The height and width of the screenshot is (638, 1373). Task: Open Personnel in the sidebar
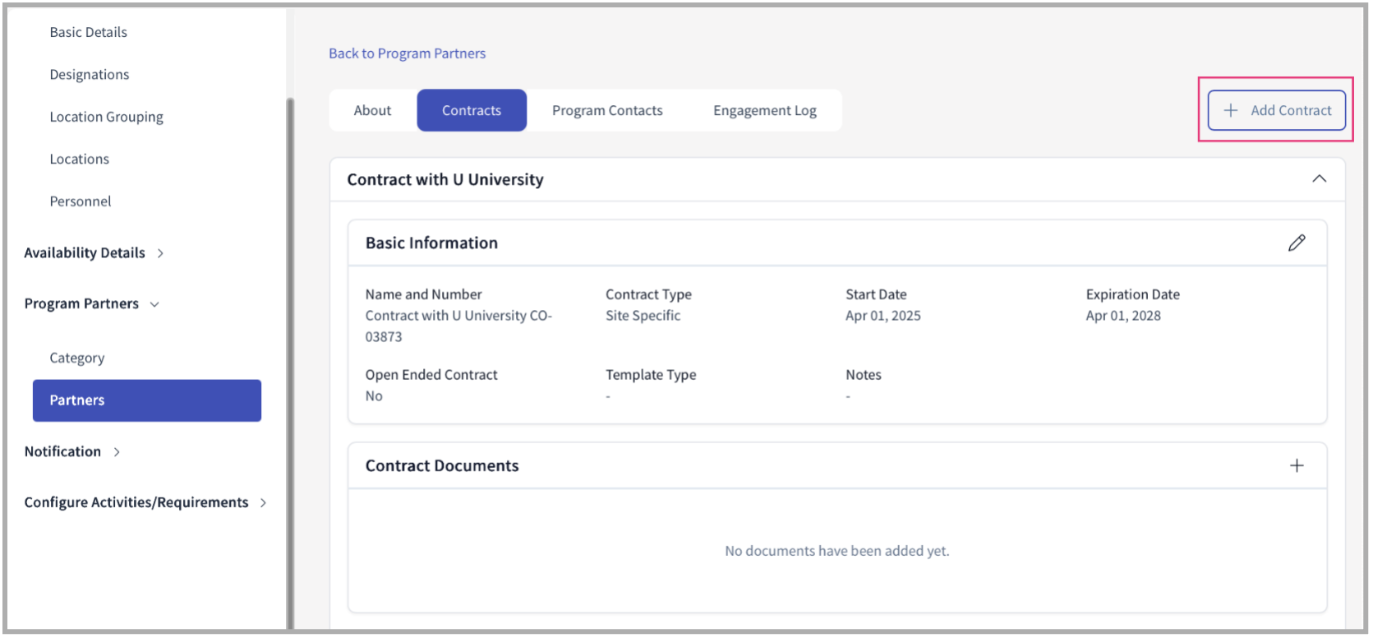(80, 201)
